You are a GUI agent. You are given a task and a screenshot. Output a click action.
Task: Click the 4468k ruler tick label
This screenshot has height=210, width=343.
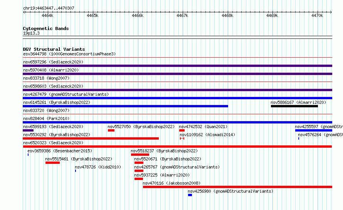(x=227, y=15)
